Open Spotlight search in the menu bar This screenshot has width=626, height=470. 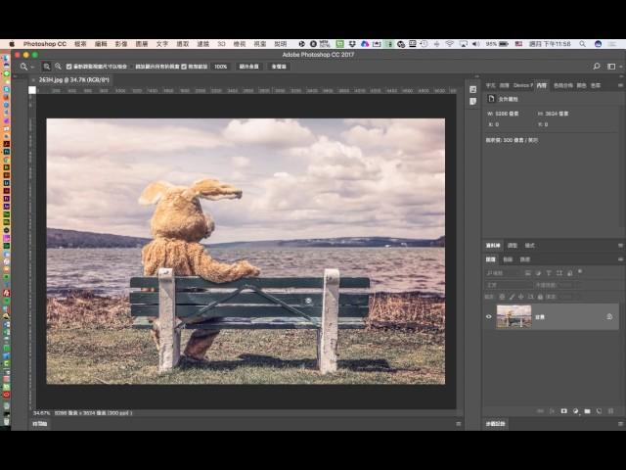(583, 44)
